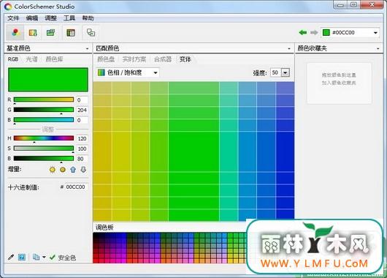Click the S saturation slider
387x278 pixels.
[x=44, y=149]
